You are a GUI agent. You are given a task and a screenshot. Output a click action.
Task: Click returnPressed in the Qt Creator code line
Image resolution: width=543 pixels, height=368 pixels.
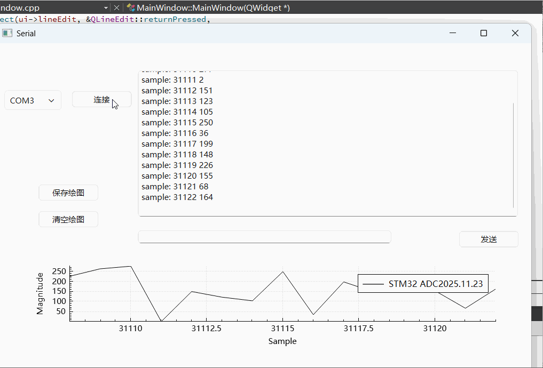pos(175,19)
